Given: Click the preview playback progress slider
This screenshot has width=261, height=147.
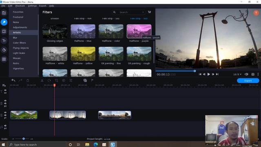Looking at the screenshot, I should [195, 71].
